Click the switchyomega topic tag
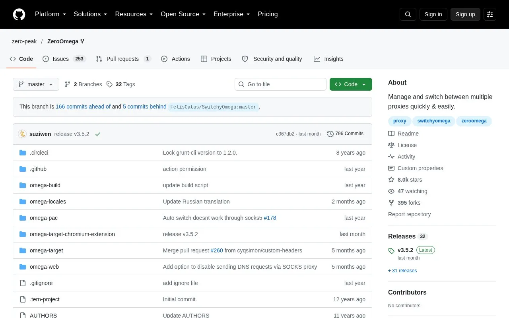This screenshot has height=318, width=509. click(434, 121)
